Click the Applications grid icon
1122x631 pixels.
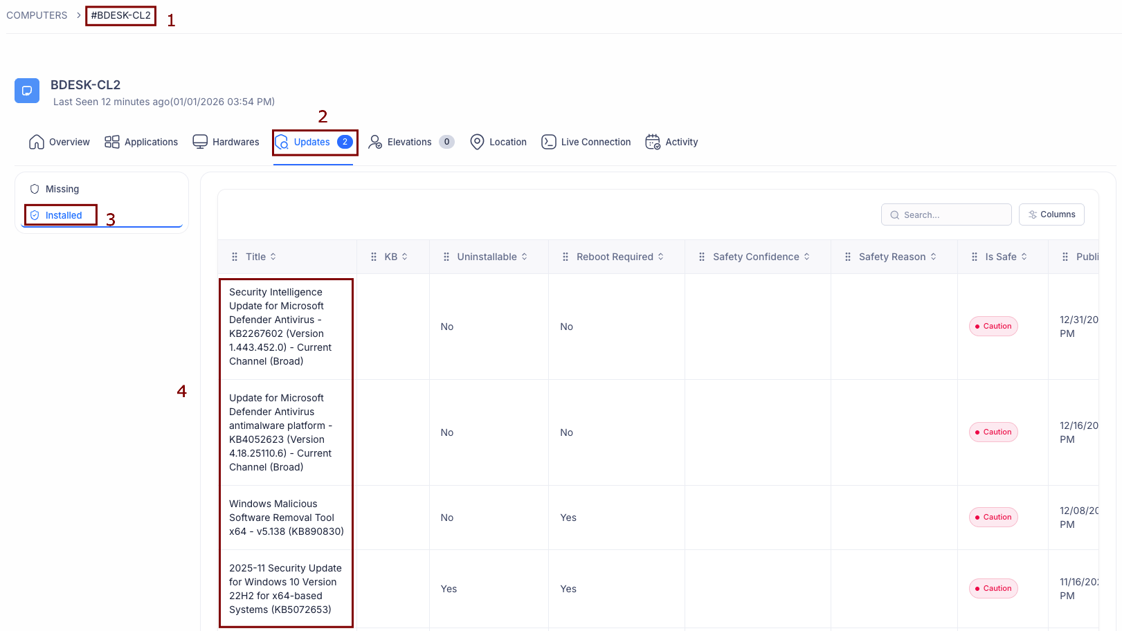click(x=112, y=142)
